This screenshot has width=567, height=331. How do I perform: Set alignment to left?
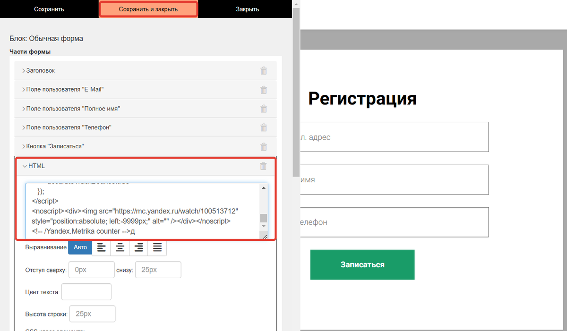[x=101, y=247]
